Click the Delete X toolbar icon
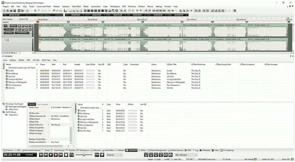 pyautogui.click(x=35, y=11)
